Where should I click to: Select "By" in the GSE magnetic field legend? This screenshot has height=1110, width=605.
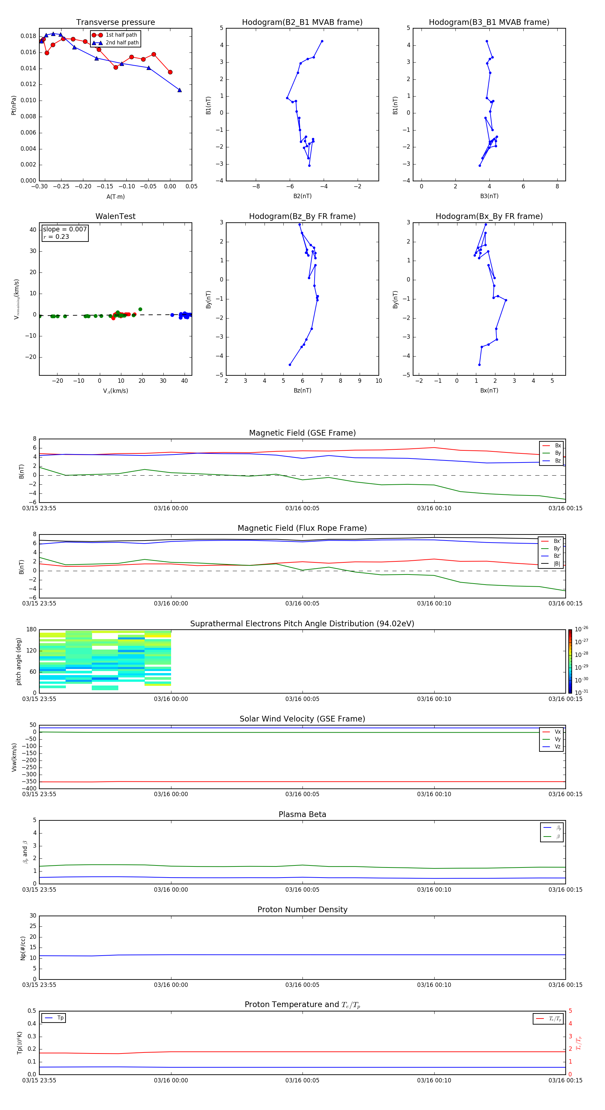pyautogui.click(x=552, y=453)
